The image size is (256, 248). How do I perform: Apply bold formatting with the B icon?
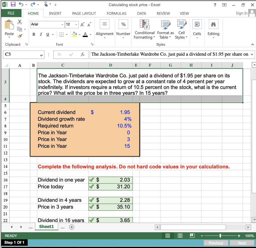(x=34, y=34)
